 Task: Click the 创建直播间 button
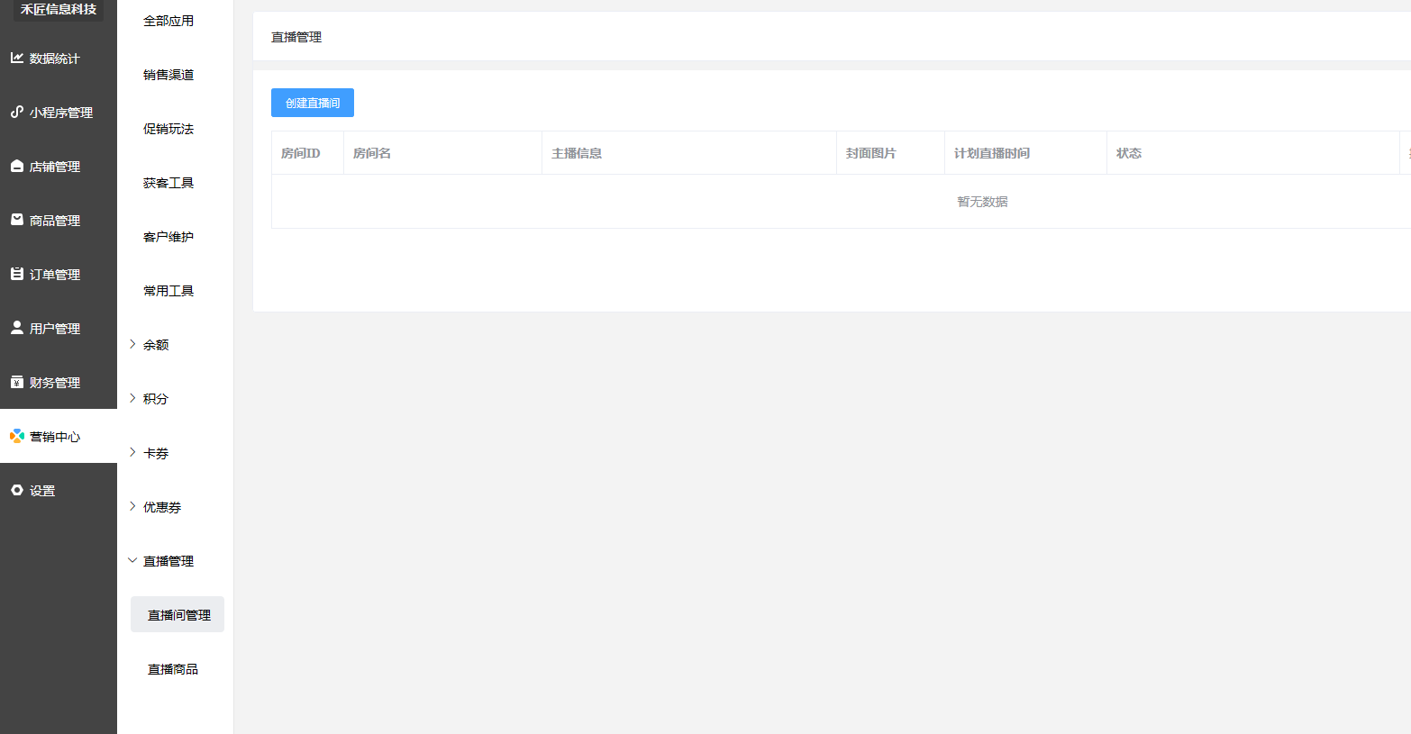pyautogui.click(x=312, y=103)
